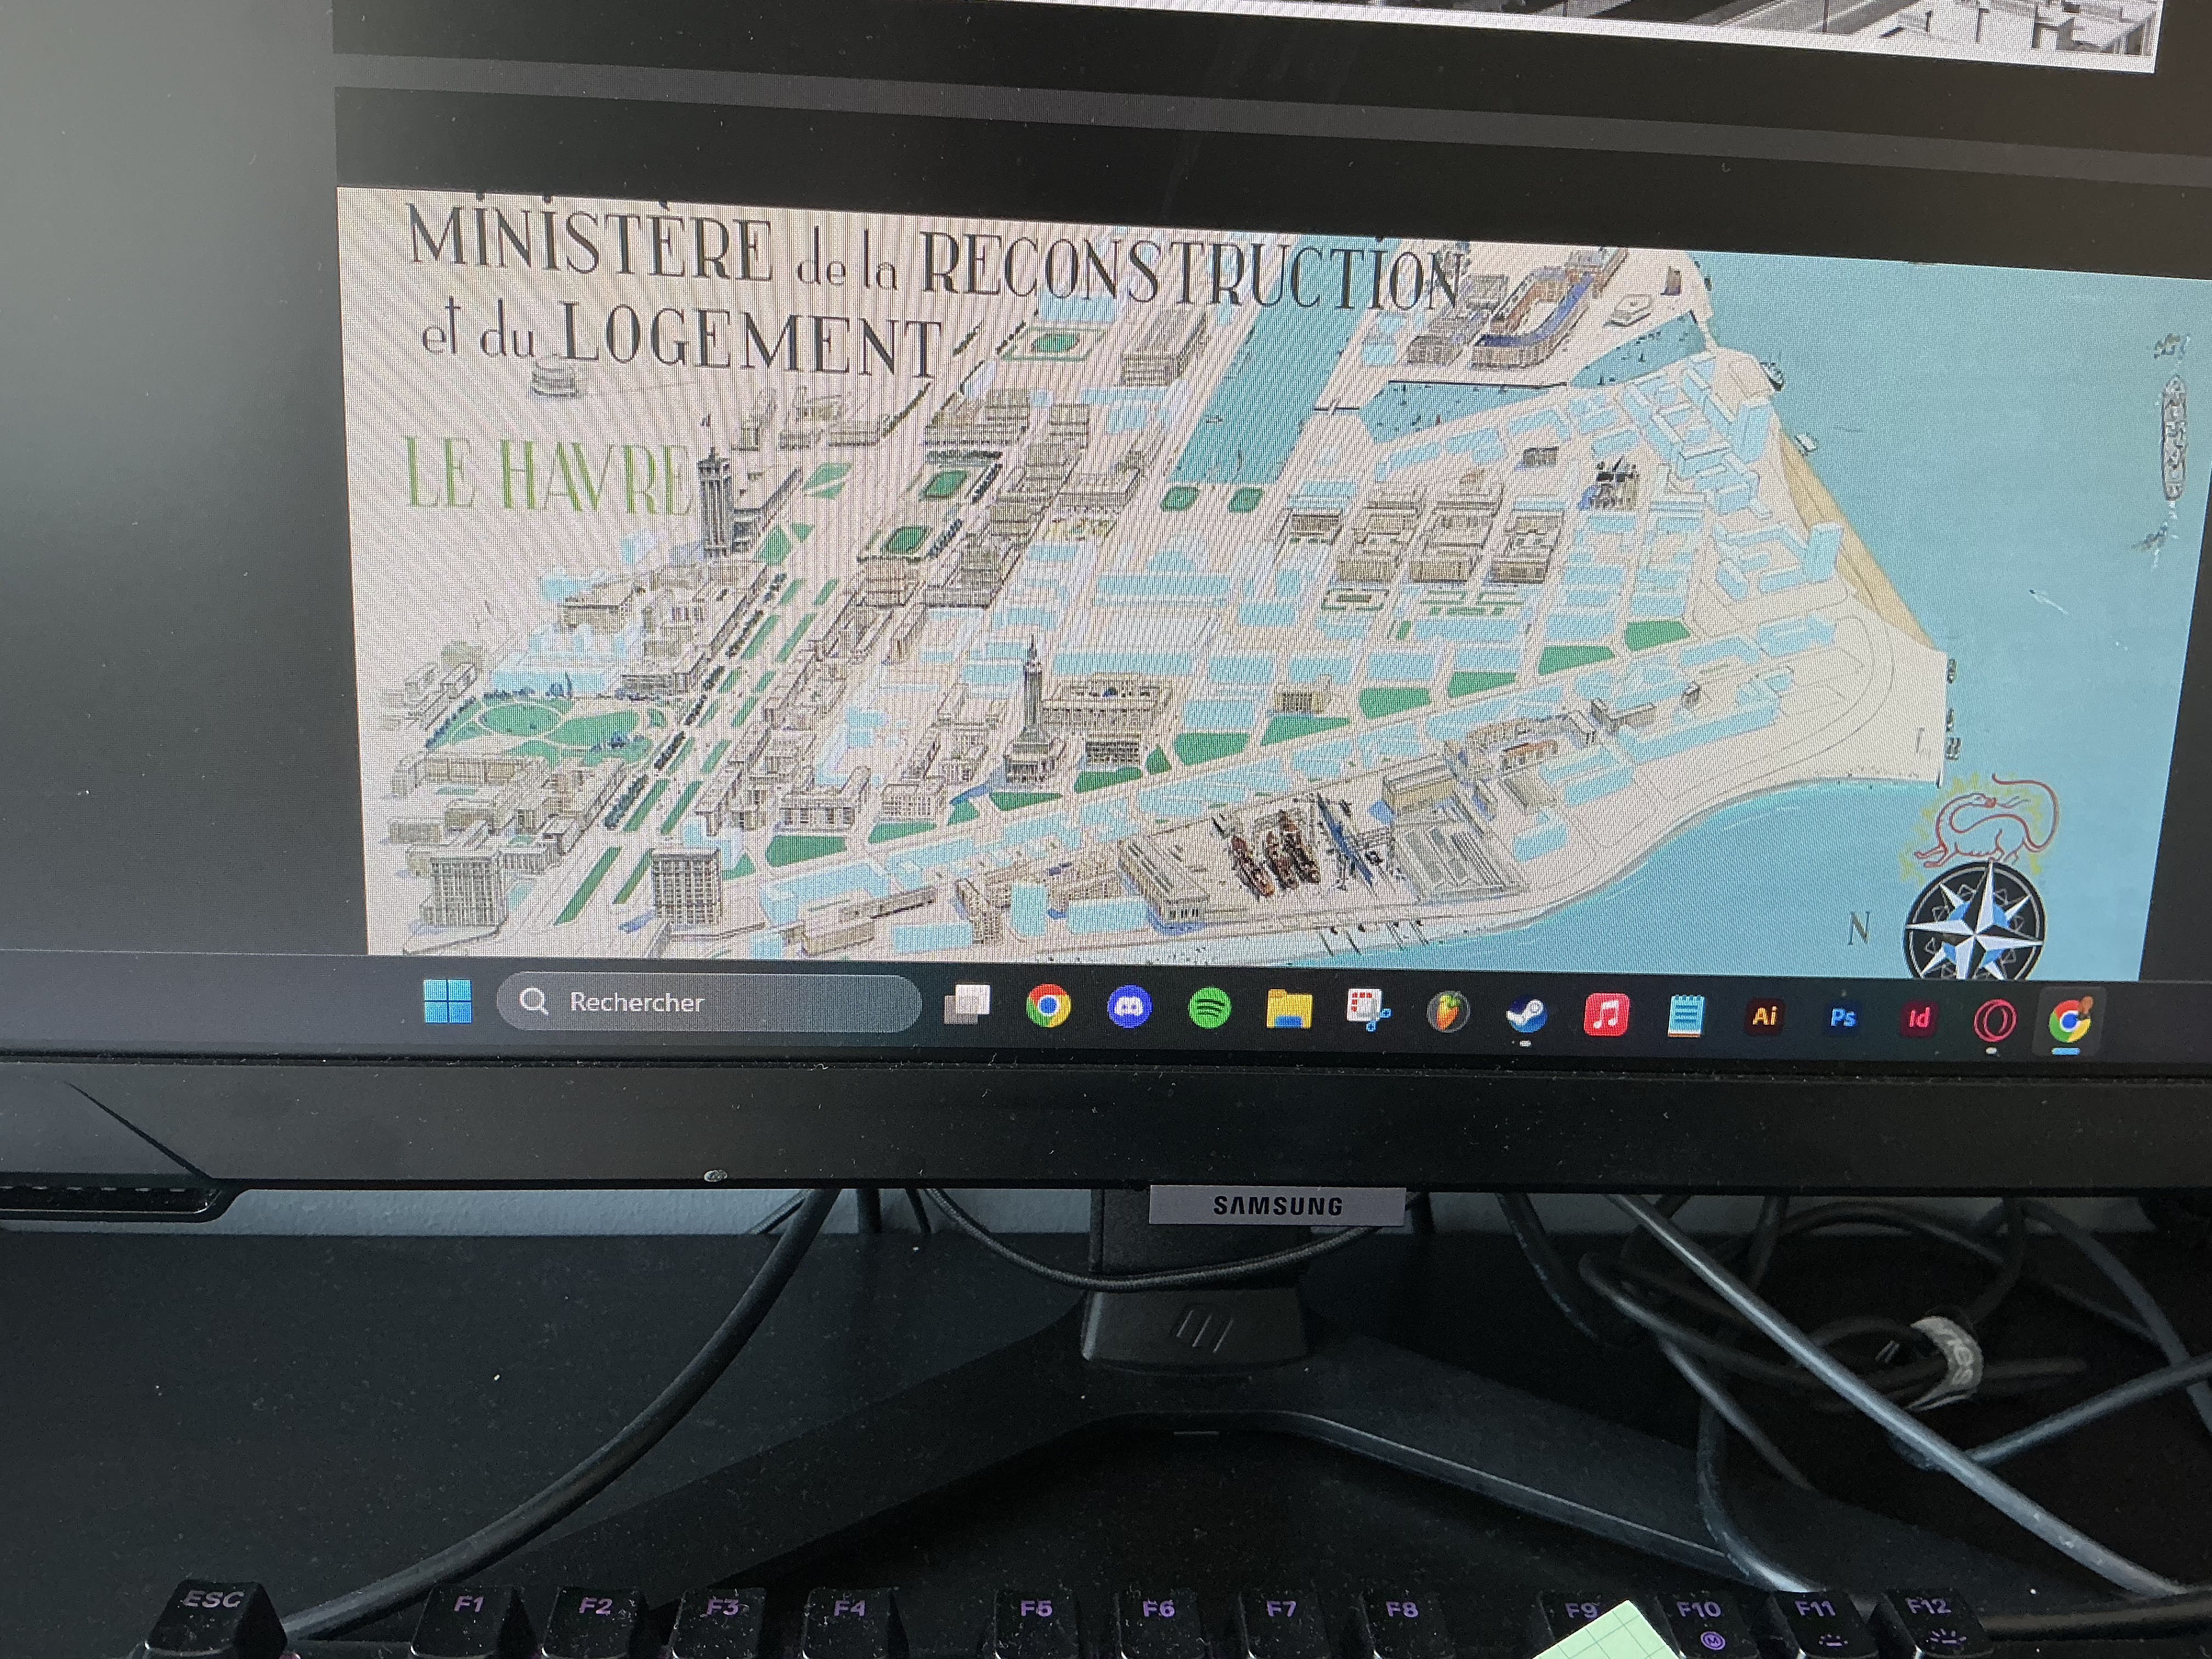Launch Adobe Photoshop
The height and width of the screenshot is (1659, 2212).
click(1842, 1018)
